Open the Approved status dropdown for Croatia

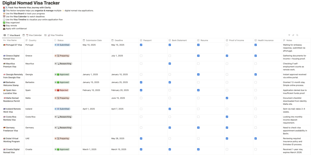tap(62, 149)
